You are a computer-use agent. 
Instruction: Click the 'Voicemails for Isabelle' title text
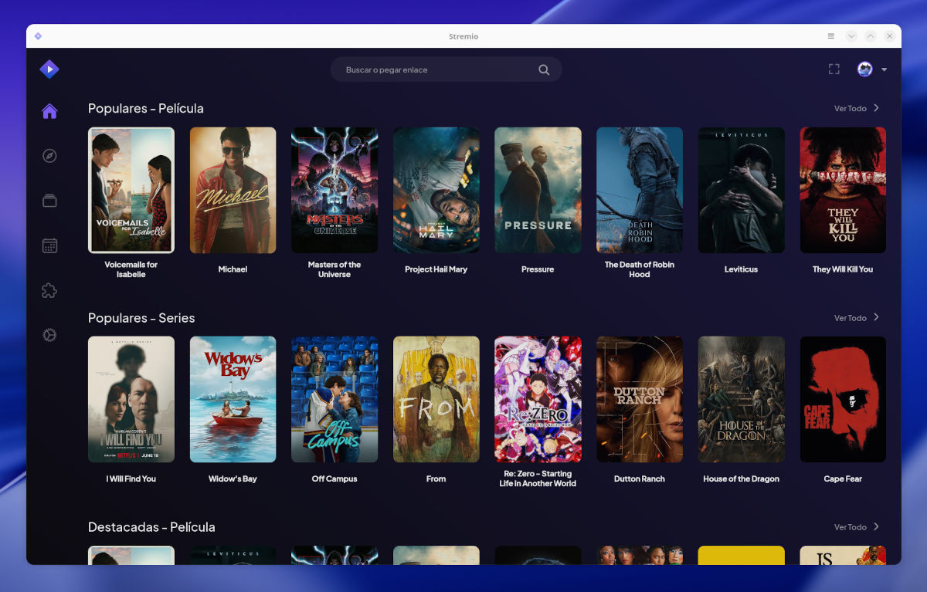pyautogui.click(x=131, y=269)
